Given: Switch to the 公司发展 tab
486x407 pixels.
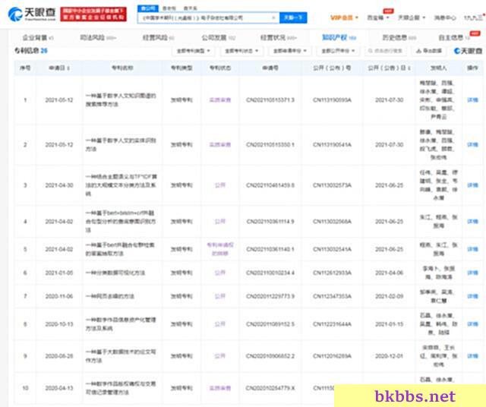Looking at the screenshot, I should (x=219, y=38).
